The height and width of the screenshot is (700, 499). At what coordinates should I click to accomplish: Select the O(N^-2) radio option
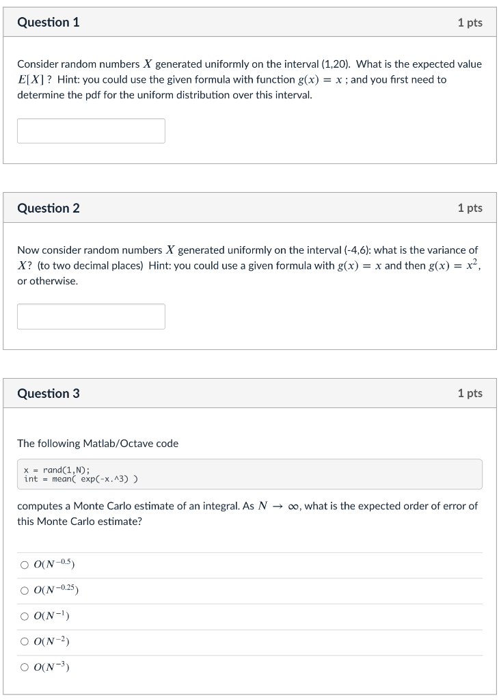pos(24,641)
